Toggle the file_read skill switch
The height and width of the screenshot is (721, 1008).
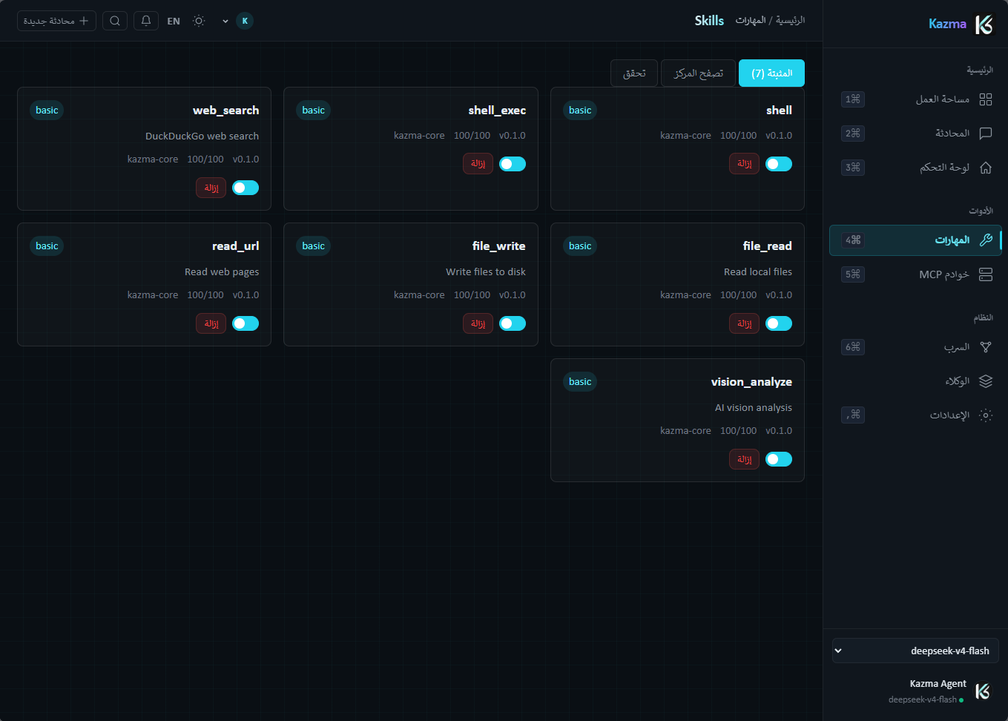point(779,323)
